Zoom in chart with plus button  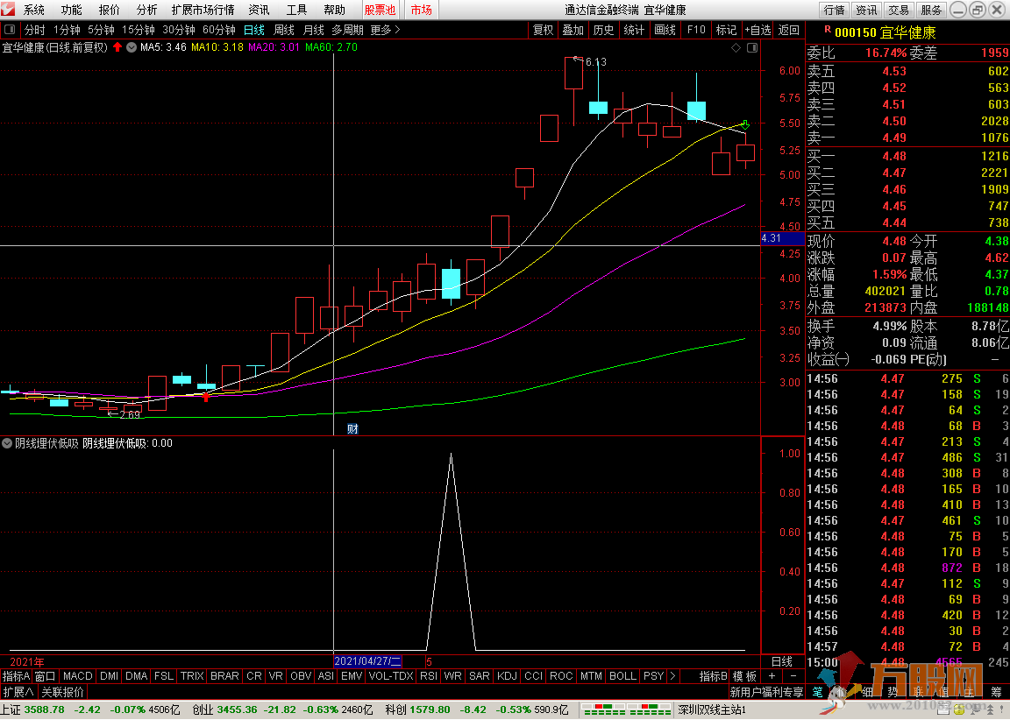772,676
